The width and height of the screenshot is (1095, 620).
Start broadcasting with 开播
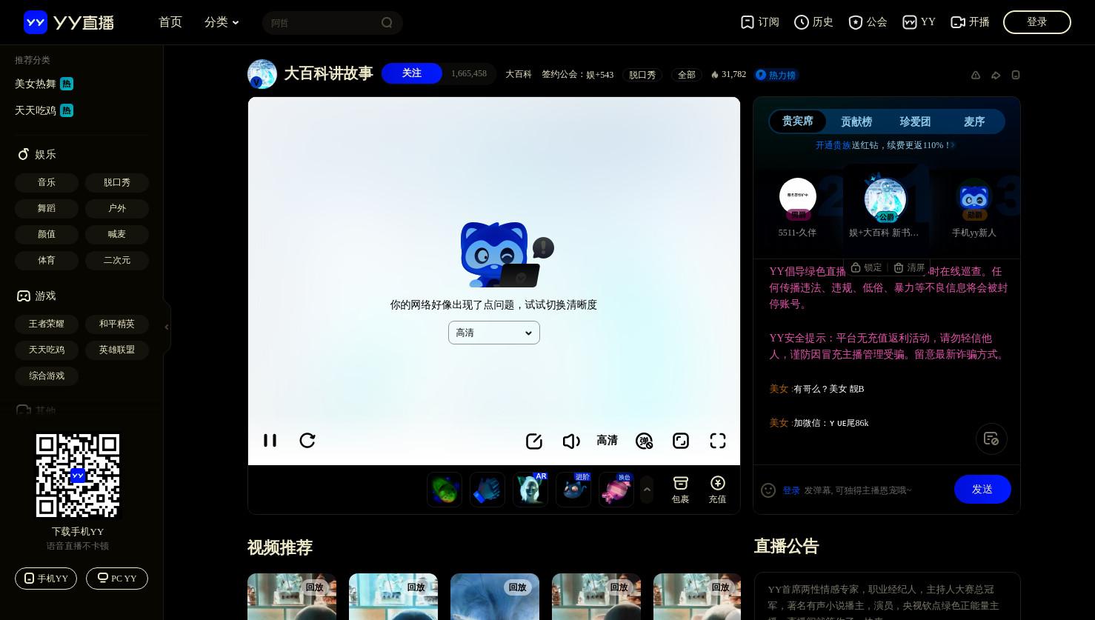tap(970, 22)
